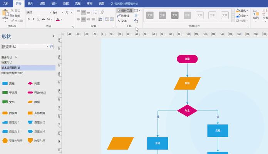Activate the 文本 text tool

pyautogui.click(x=122, y=21)
